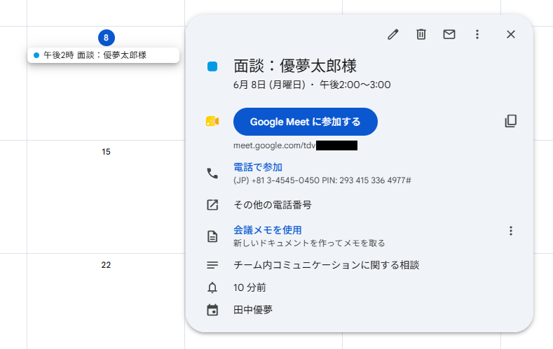Image resolution: width=553 pixels, height=349 pixels.
Task: Open その他の電話番号 link
Action: [x=273, y=205]
